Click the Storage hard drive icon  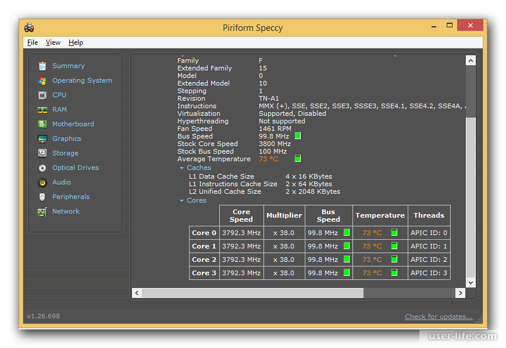point(42,153)
